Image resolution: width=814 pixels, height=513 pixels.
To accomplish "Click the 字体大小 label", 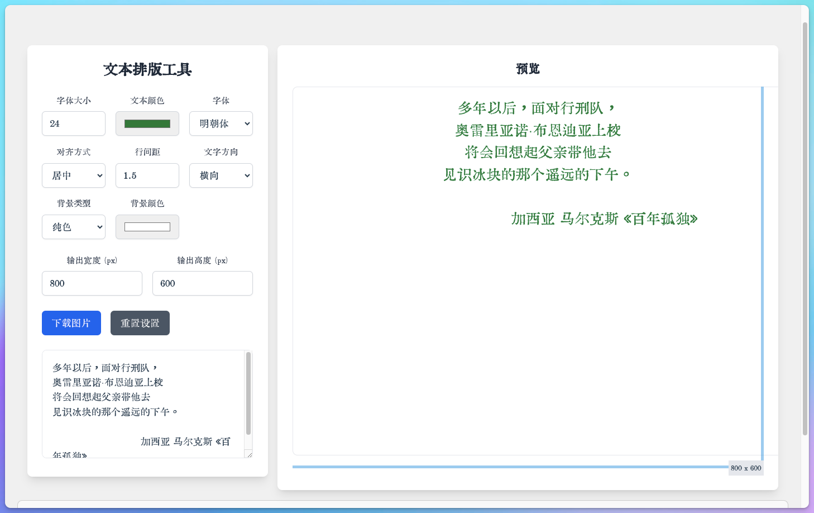I will click(74, 101).
